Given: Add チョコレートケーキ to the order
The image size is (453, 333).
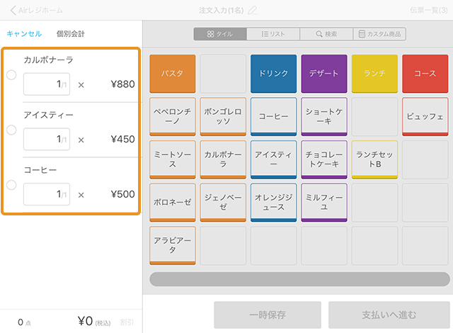Looking at the screenshot, I should 324,159.
